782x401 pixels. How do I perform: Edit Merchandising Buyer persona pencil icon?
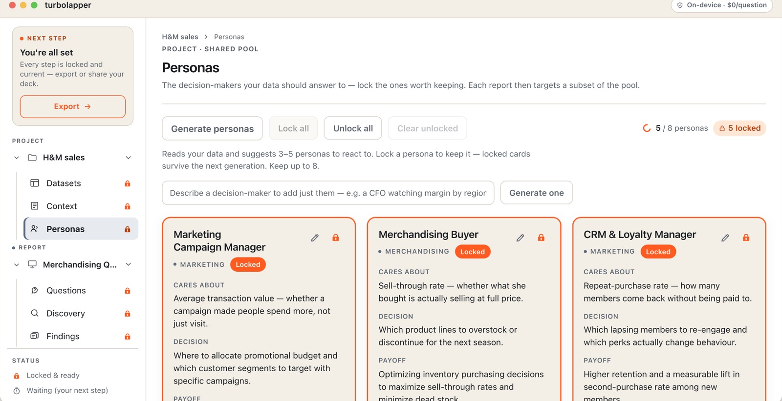520,238
